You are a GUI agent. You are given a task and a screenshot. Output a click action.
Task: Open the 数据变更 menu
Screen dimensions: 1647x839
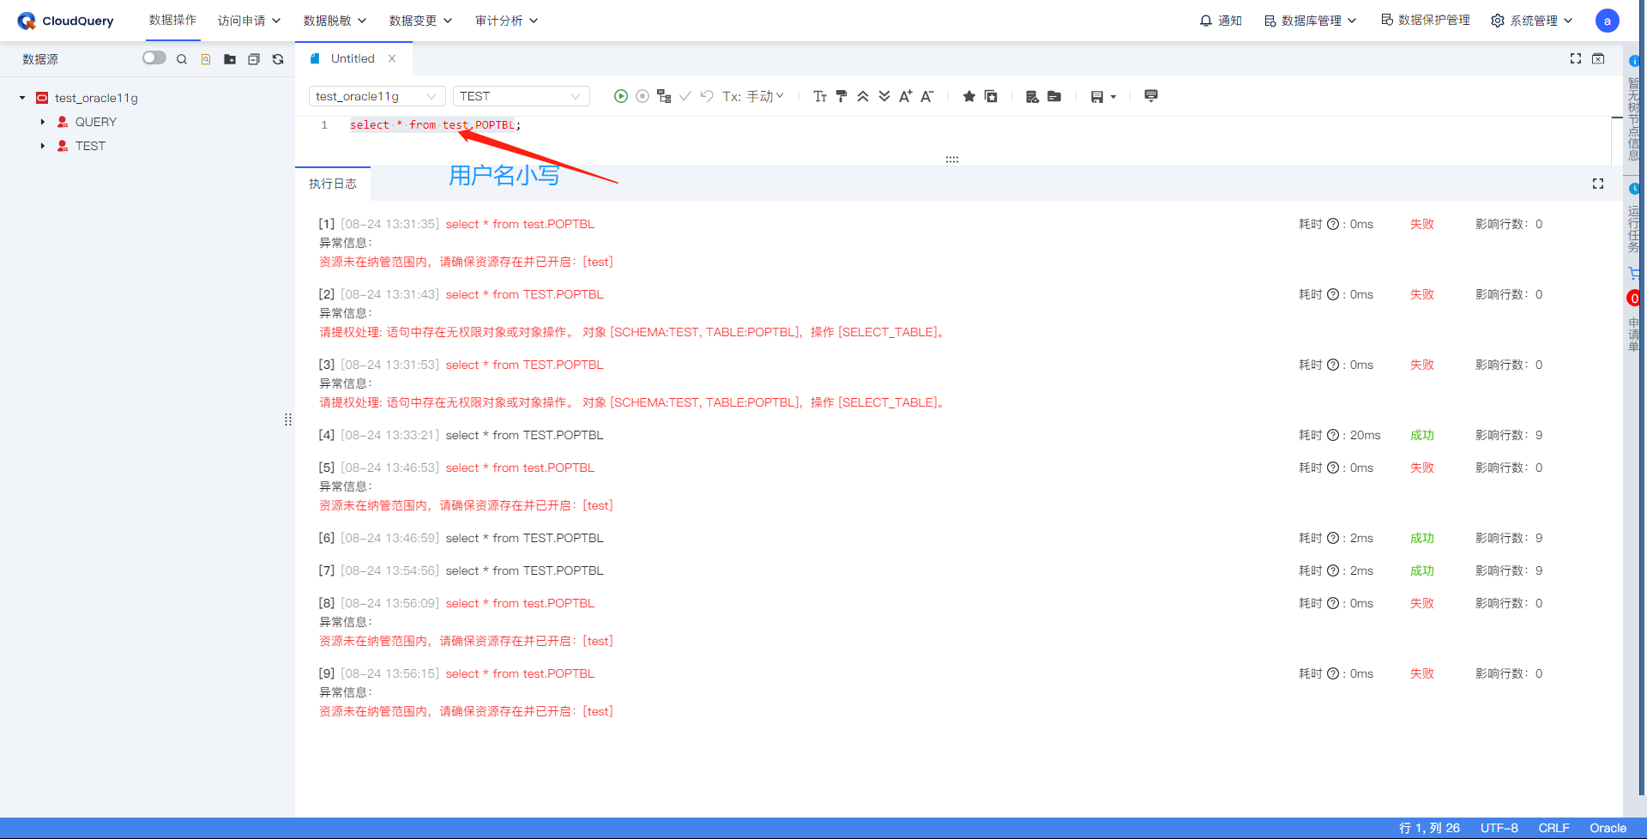[x=421, y=21]
